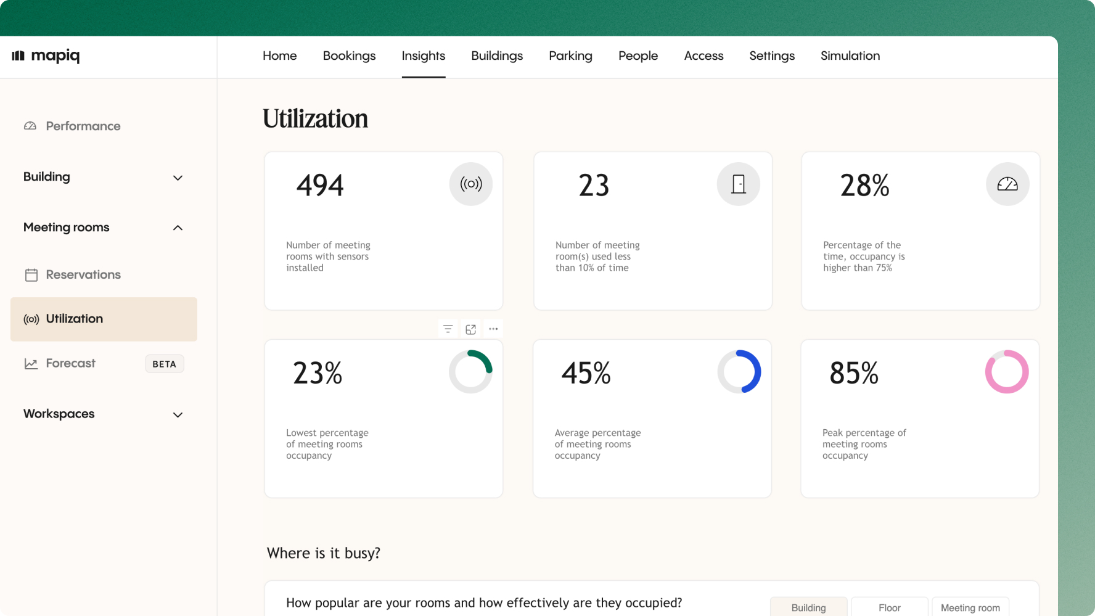Click the Building sidebar heading
The height and width of the screenshot is (616, 1095).
(x=47, y=177)
